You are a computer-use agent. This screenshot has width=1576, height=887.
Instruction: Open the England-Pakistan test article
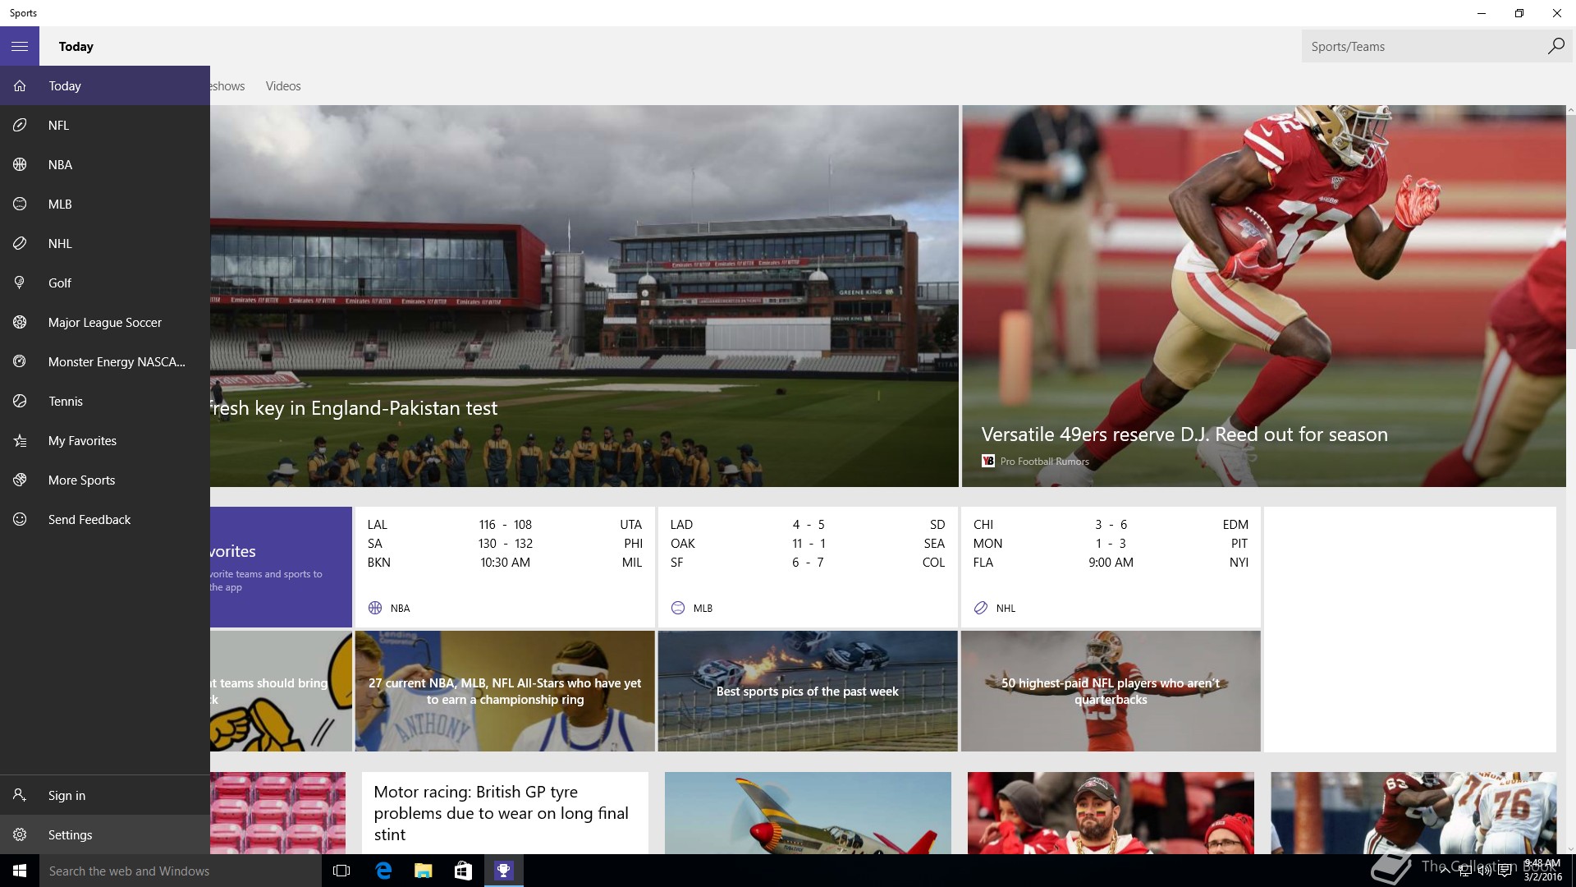click(584, 296)
